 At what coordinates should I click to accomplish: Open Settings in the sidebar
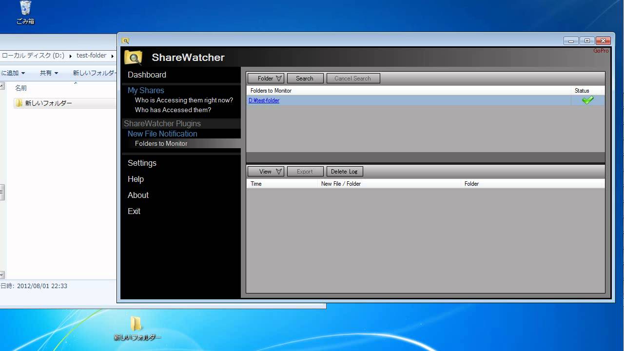142,163
